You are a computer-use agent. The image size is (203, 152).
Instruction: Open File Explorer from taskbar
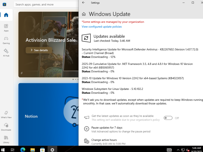coord(33,150)
